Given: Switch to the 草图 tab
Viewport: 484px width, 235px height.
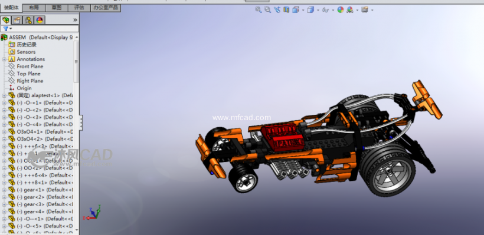Looking at the screenshot, I should [56, 8].
